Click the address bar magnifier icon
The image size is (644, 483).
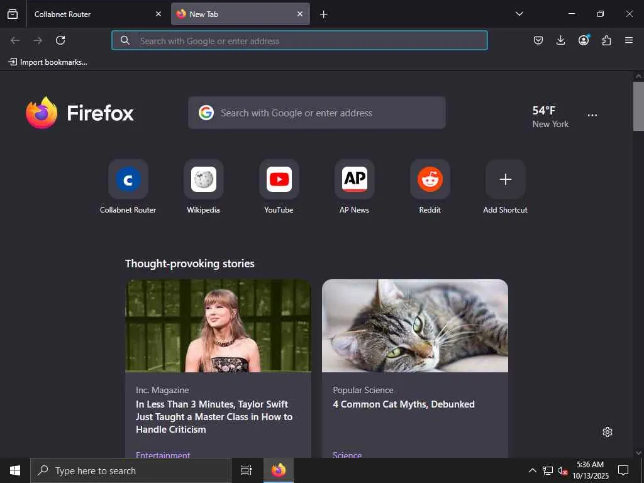(x=125, y=40)
